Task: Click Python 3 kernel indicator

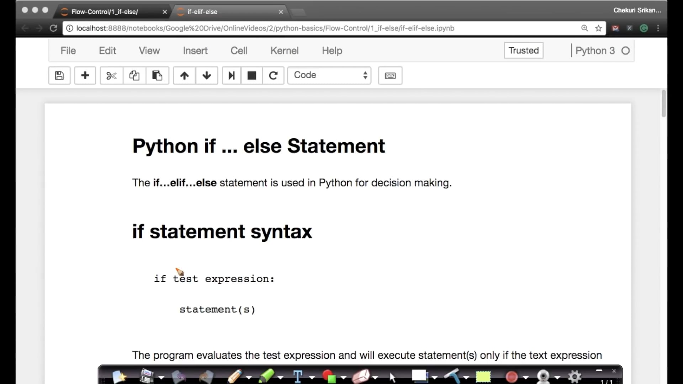Action: (602, 50)
